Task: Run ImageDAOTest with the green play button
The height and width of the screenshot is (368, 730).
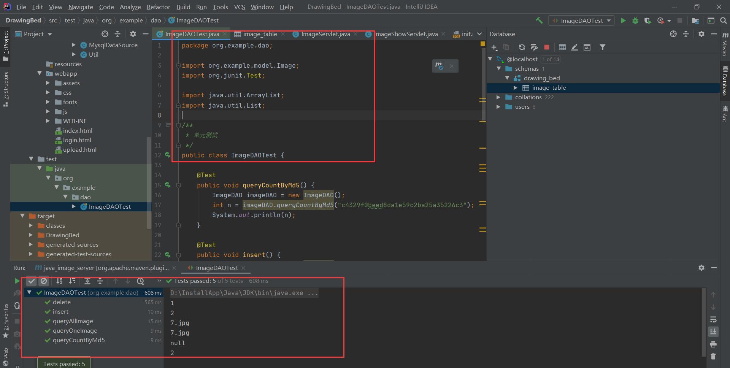Action: click(x=623, y=21)
